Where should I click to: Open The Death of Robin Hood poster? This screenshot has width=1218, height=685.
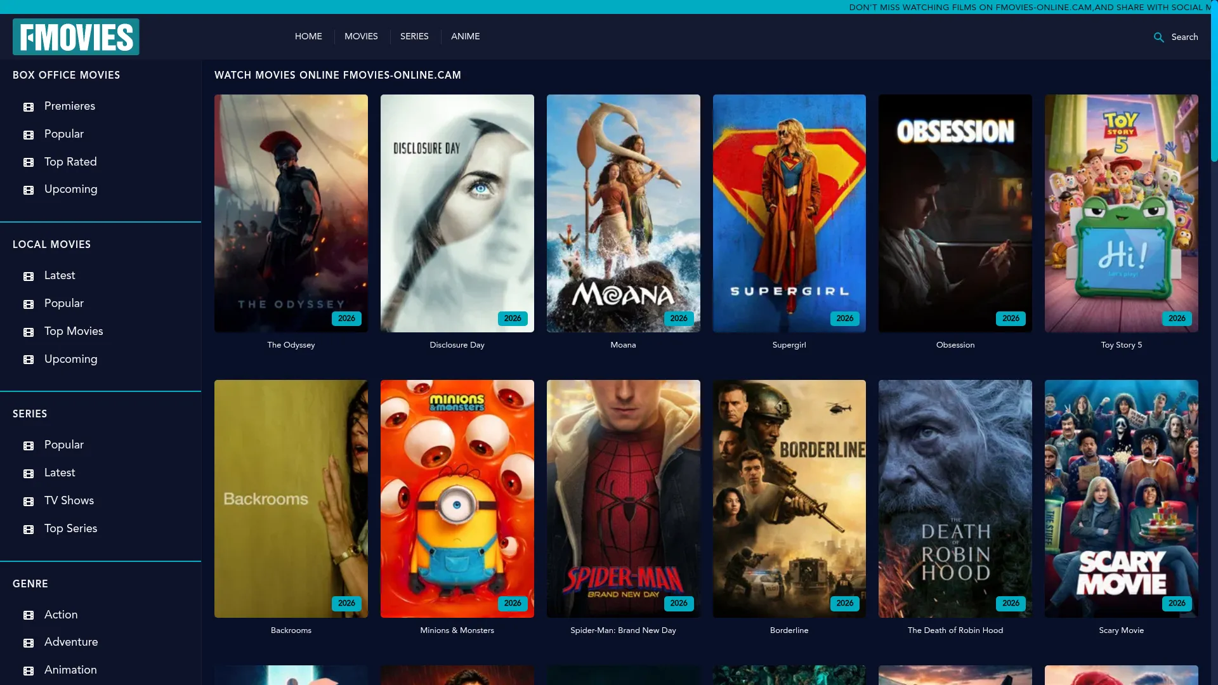click(x=955, y=499)
